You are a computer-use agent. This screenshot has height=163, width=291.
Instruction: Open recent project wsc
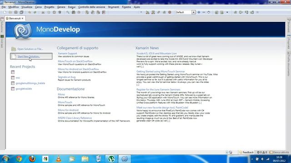[18, 78]
